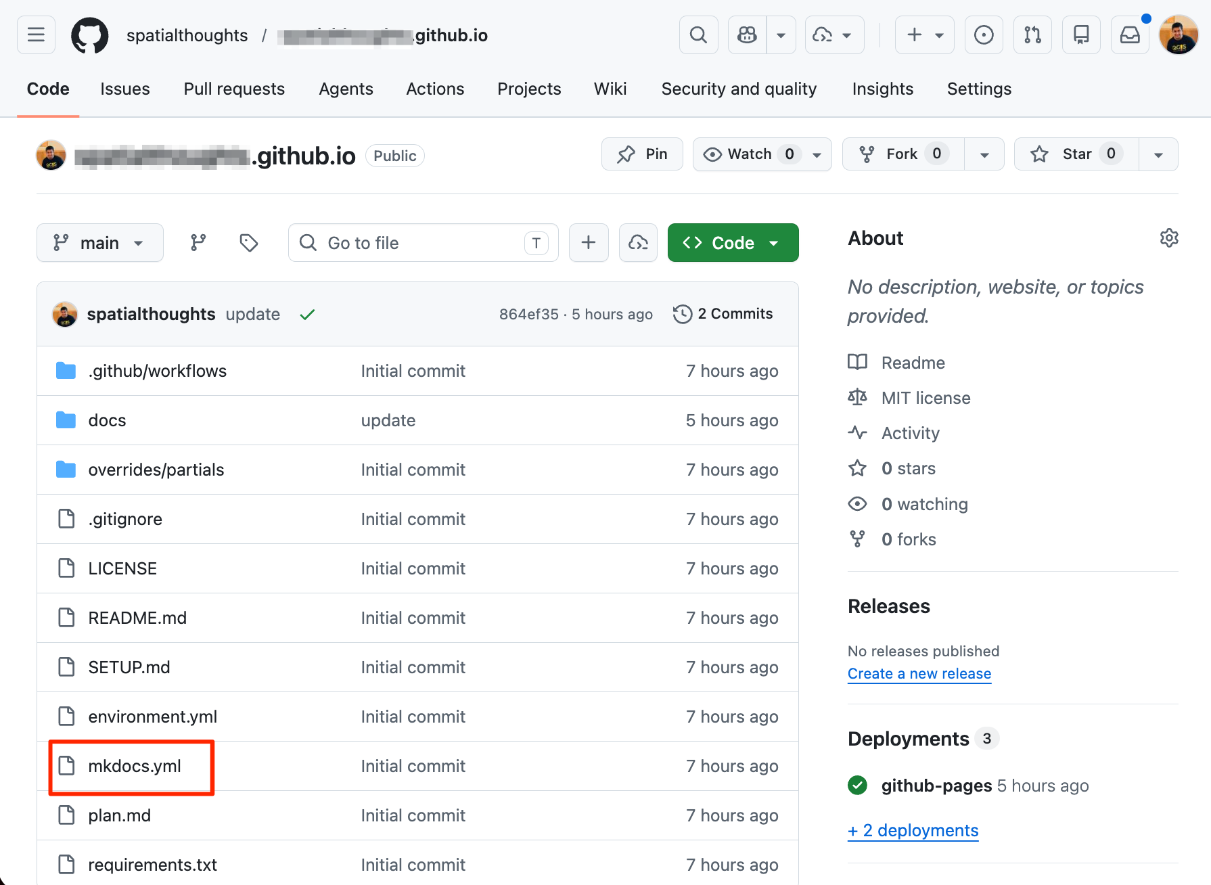View branches icon next to main
Screen dimensions: 1211x885
click(x=198, y=243)
